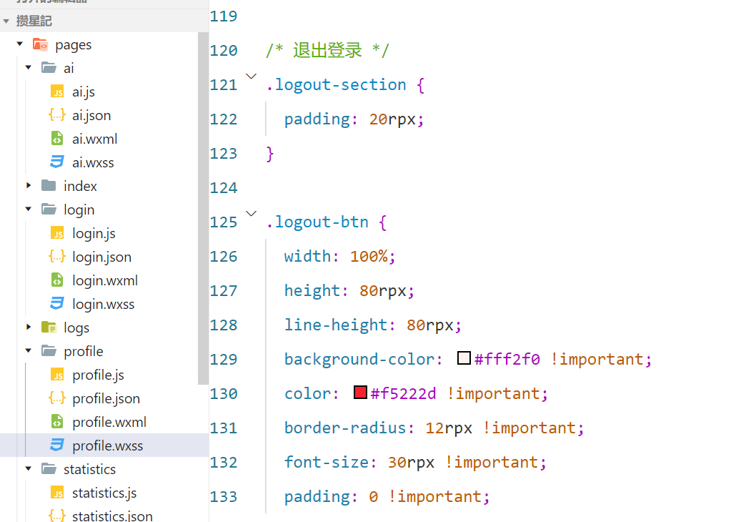Image resolution: width=751 pixels, height=522 pixels.
Task: Click the profile.json braces icon
Action: [x=57, y=398]
